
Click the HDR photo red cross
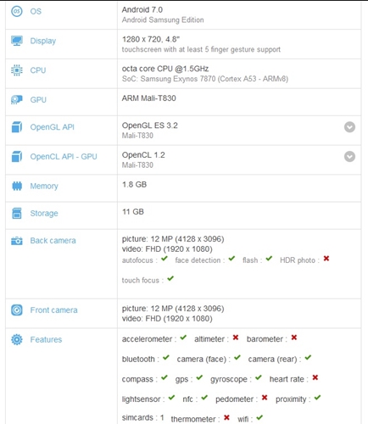[326, 259]
